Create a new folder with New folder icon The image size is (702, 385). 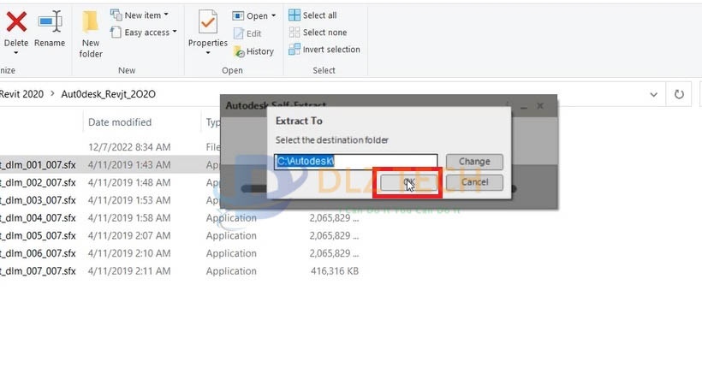pyautogui.click(x=91, y=31)
